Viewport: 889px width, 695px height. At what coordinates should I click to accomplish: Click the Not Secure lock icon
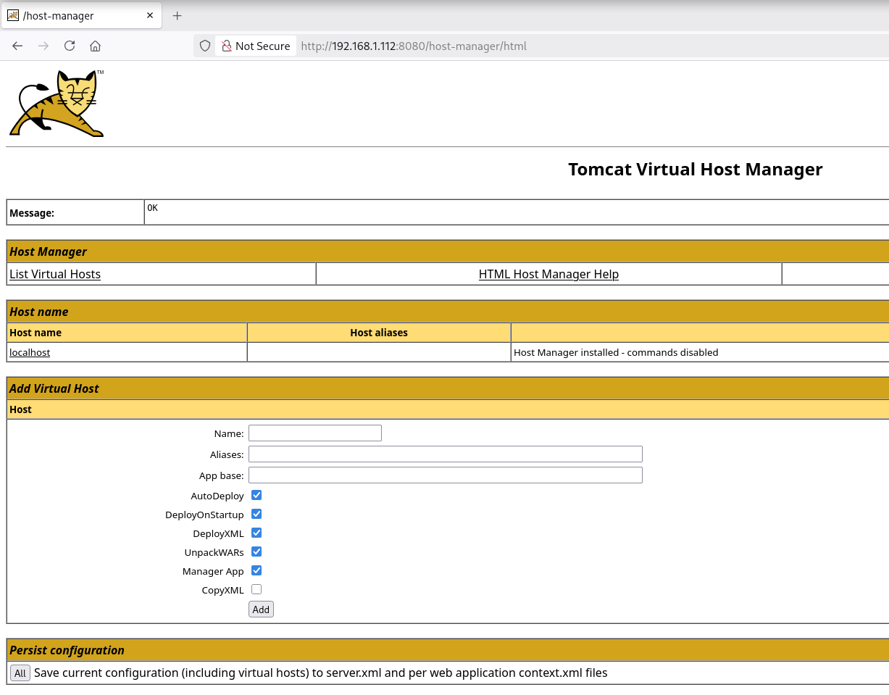226,46
